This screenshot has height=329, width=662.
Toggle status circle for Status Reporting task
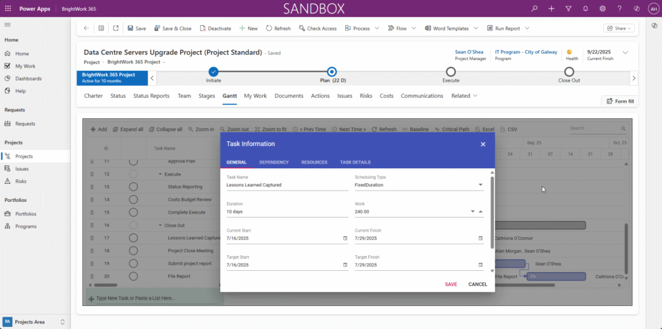pos(133,186)
